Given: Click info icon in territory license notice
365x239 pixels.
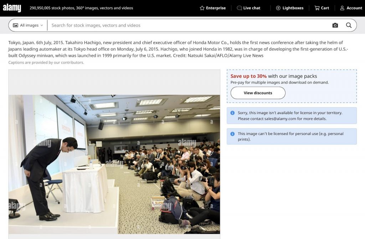Looking at the screenshot, I should click(x=232, y=113).
